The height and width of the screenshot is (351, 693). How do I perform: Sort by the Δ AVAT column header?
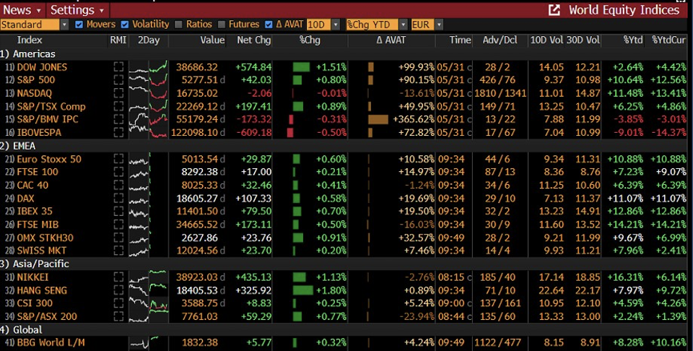pyautogui.click(x=391, y=40)
